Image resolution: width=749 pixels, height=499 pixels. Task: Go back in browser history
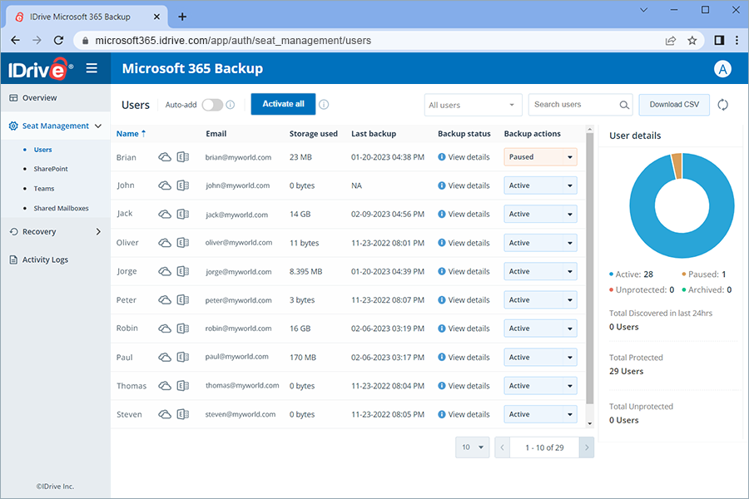pyautogui.click(x=15, y=41)
